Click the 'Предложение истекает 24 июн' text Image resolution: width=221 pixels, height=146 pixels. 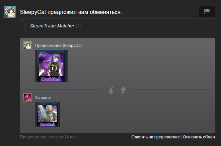(x=49, y=137)
